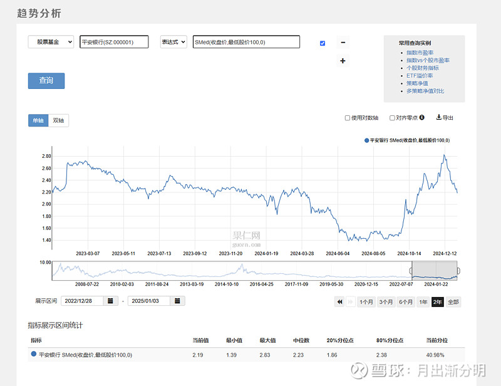This screenshot has width=501, height=386.
Task: Click the 20%分位点 value 1.86
Action: click(x=332, y=355)
